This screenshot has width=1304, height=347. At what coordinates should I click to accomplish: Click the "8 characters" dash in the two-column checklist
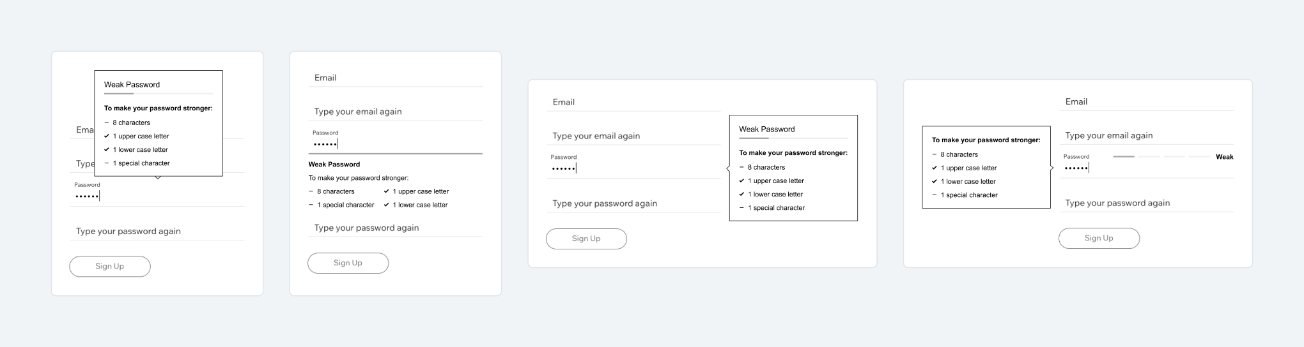(x=311, y=191)
